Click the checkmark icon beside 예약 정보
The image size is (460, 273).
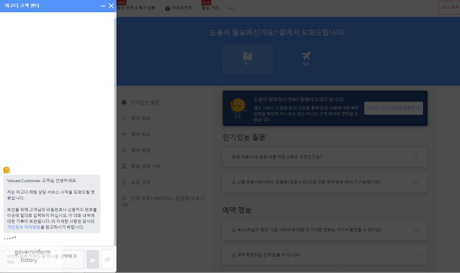coord(124,118)
